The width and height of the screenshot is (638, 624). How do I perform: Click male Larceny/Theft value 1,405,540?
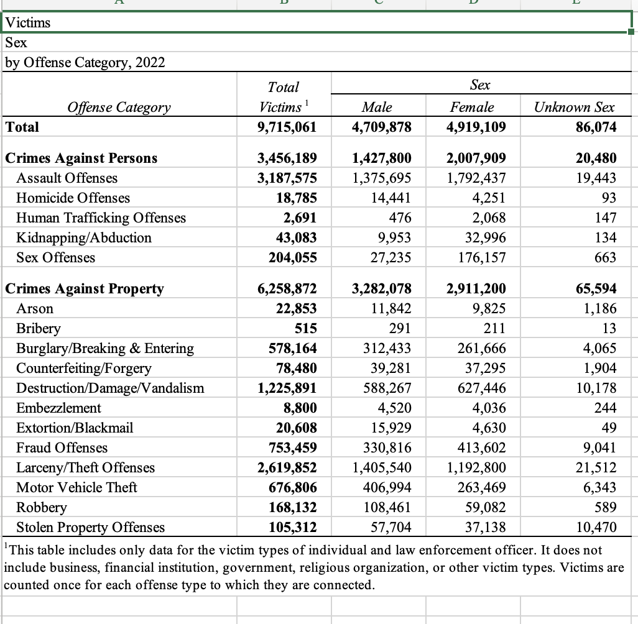click(381, 467)
